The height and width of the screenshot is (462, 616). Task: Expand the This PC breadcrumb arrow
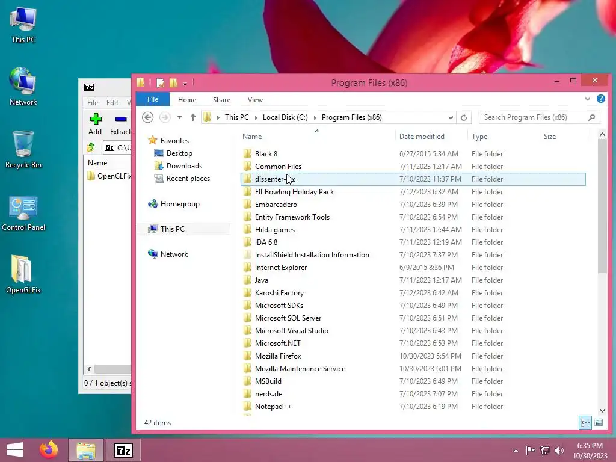(x=256, y=117)
